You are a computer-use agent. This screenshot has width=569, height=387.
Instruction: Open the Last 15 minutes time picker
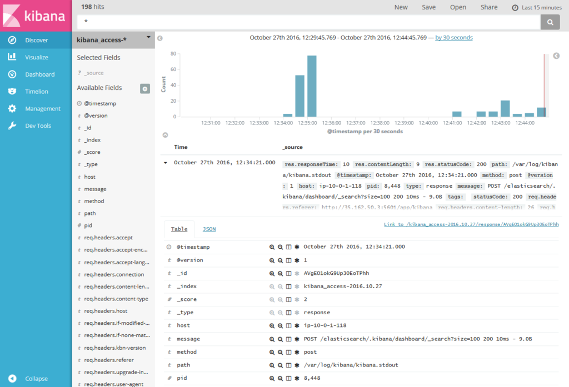pos(537,8)
